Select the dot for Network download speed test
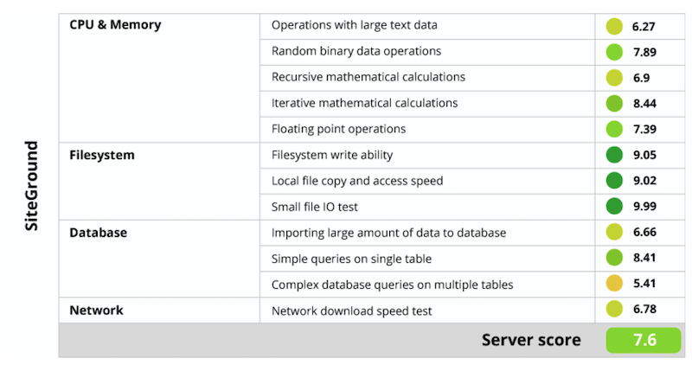692x365 pixels. (x=614, y=310)
